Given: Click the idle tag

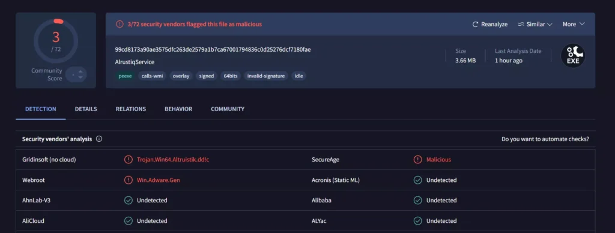Looking at the screenshot, I should point(299,76).
